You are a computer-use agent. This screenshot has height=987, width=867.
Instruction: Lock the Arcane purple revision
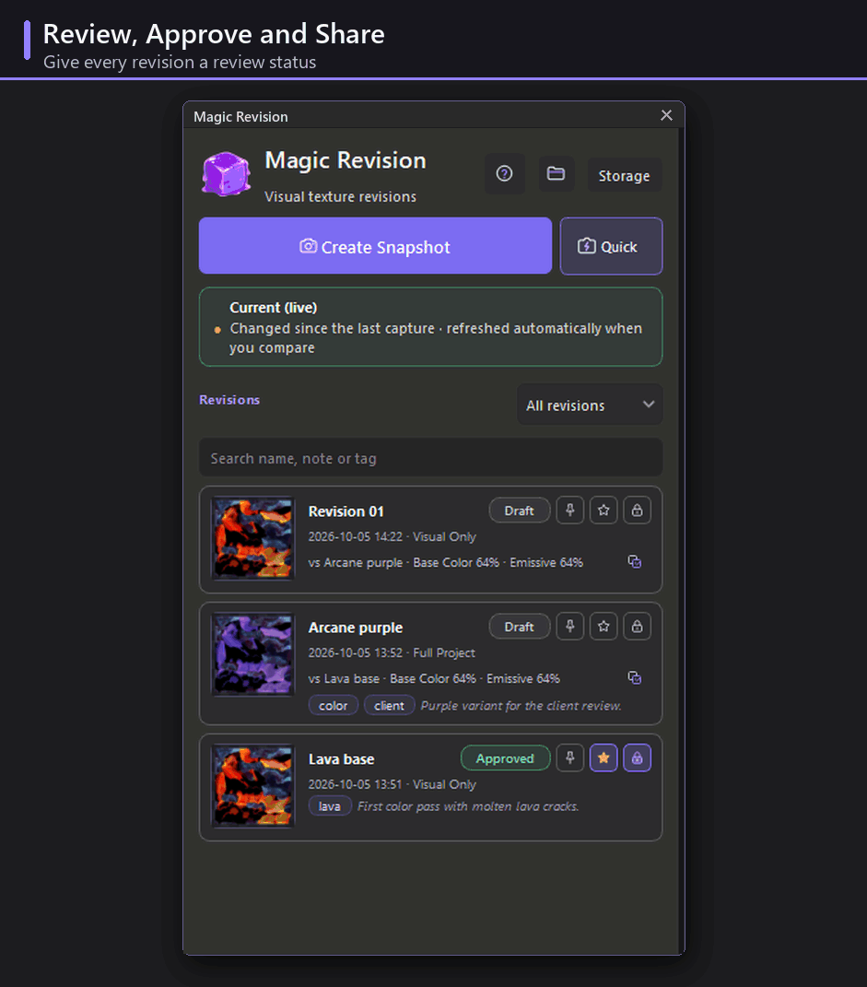(x=638, y=627)
